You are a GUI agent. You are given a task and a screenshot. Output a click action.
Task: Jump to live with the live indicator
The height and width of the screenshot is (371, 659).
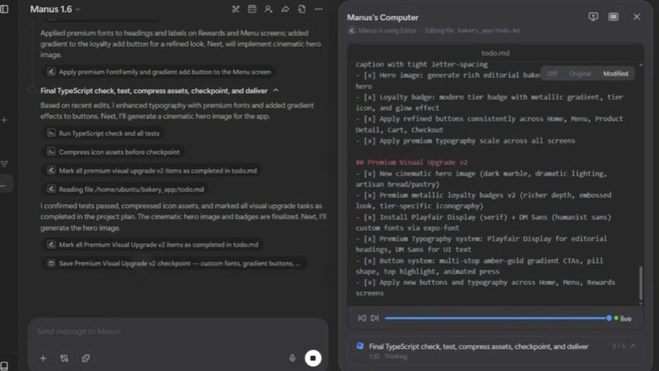(623, 318)
